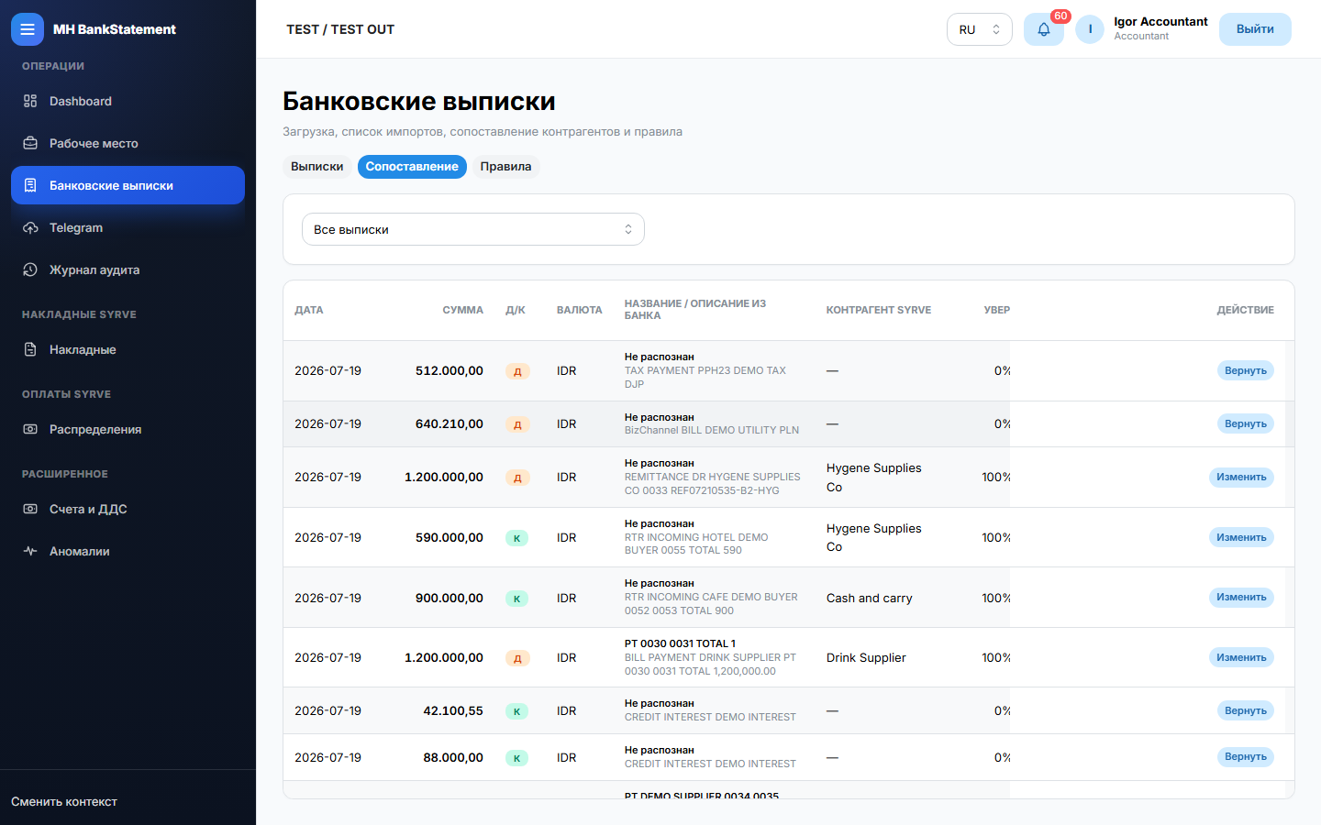Click the Cash and carry counterparty cell

pyautogui.click(x=870, y=598)
